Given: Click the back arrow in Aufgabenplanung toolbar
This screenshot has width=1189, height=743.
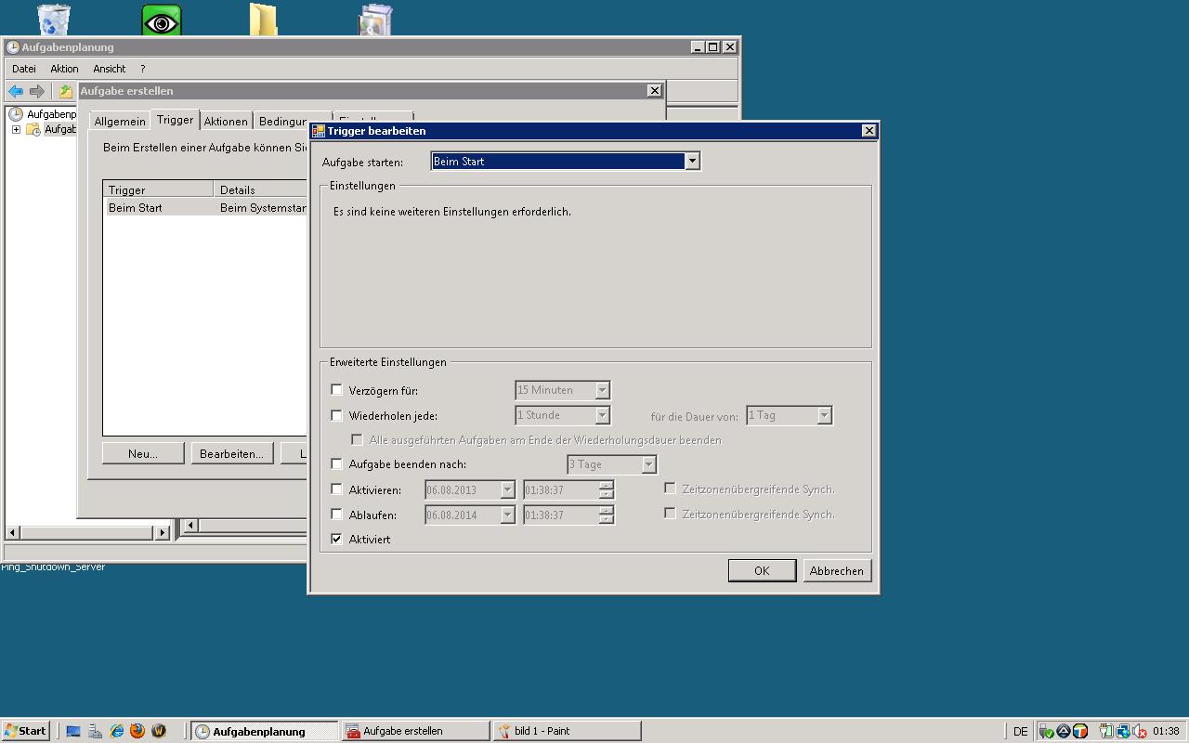Looking at the screenshot, I should point(16,91).
